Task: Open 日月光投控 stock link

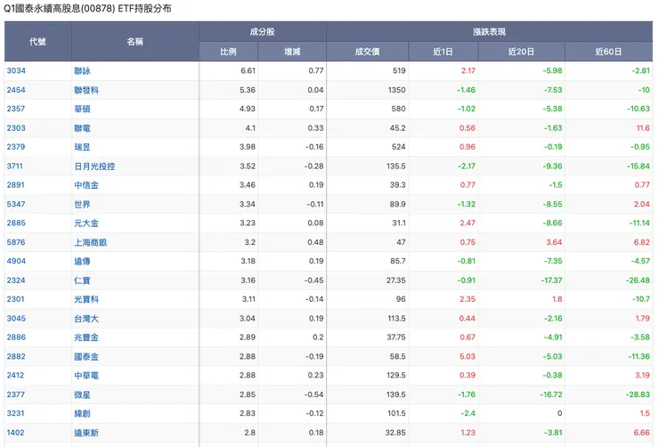Action: (94, 167)
